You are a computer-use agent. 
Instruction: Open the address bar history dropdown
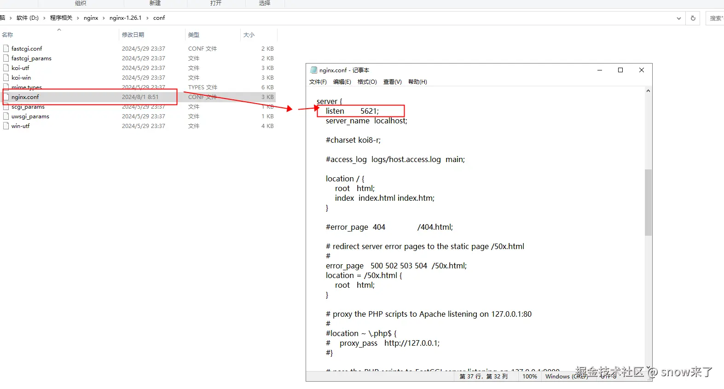coord(679,18)
